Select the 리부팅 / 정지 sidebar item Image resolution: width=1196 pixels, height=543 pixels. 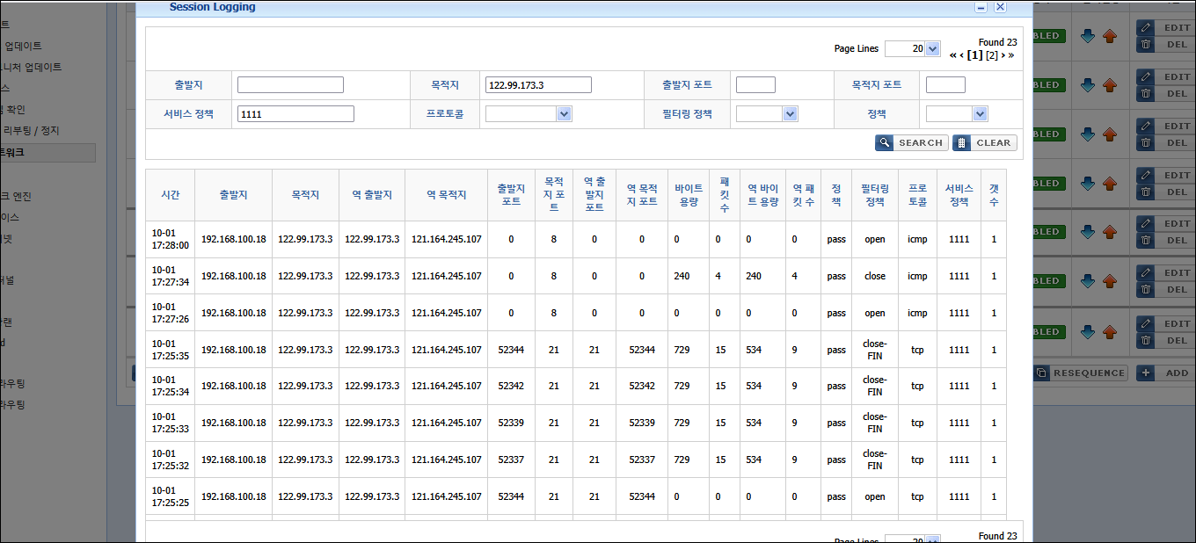coord(32,131)
